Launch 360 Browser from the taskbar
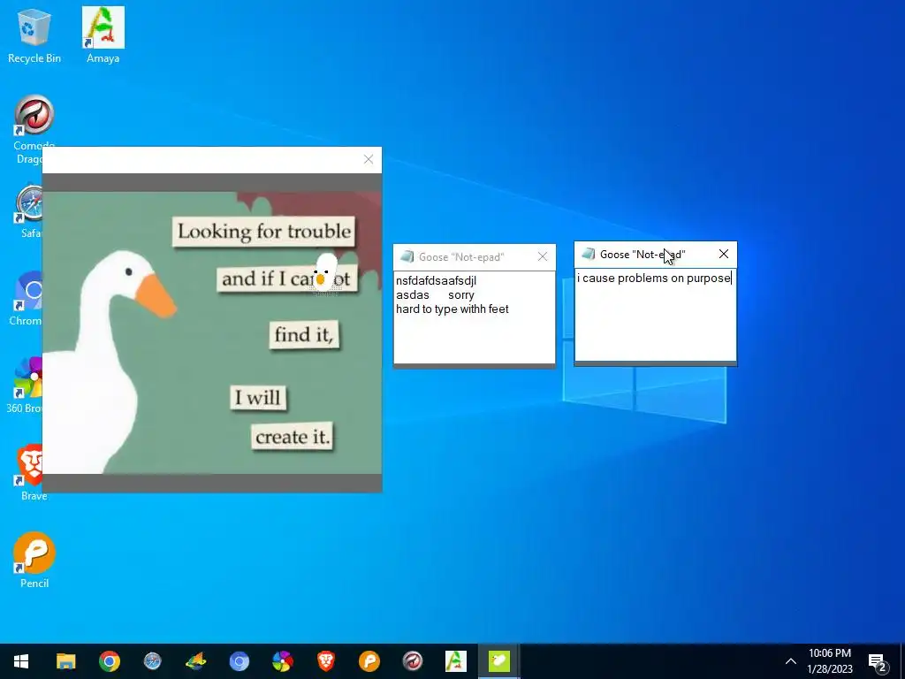Screen dimensions: 905x679 (x=282, y=661)
